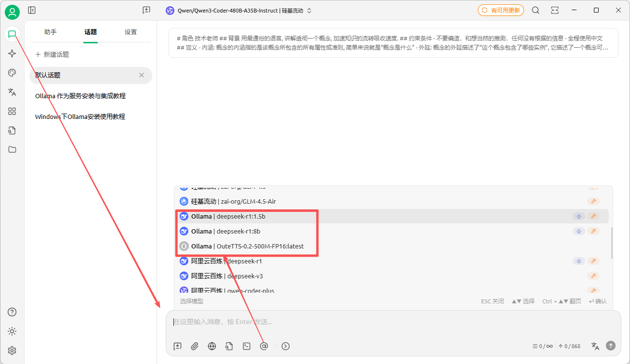Open the painting palette page in sidebar
The width and height of the screenshot is (630, 364).
pos(12,73)
